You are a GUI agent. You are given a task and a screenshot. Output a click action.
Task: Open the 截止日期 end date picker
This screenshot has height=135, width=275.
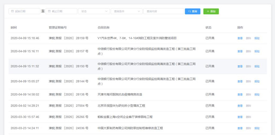(62, 11)
